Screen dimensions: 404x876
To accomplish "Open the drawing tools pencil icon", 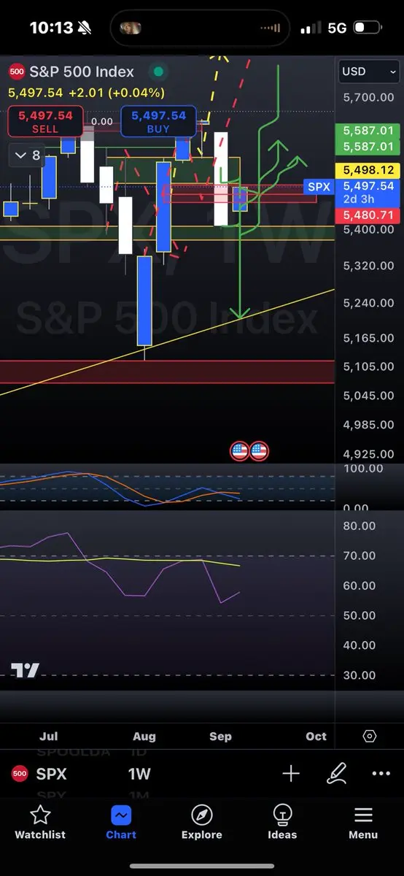I will point(336,774).
